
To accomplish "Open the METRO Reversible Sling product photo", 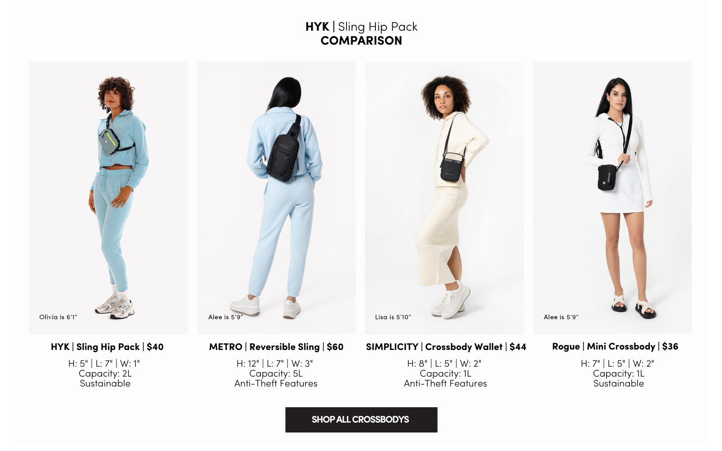I will [276, 198].
